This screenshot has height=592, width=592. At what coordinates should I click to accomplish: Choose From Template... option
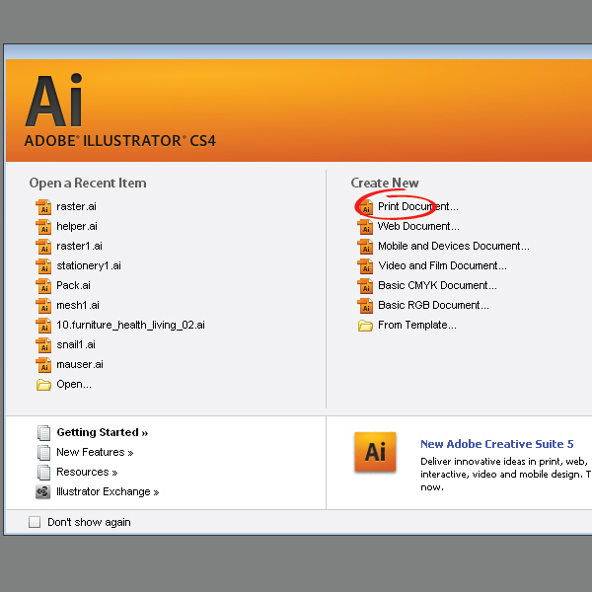click(417, 325)
